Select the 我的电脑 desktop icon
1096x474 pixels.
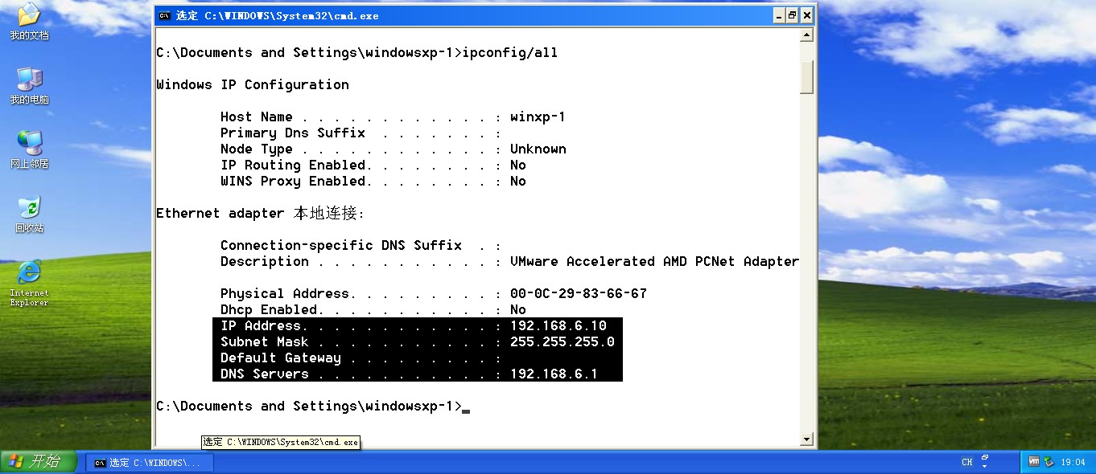coord(29,86)
